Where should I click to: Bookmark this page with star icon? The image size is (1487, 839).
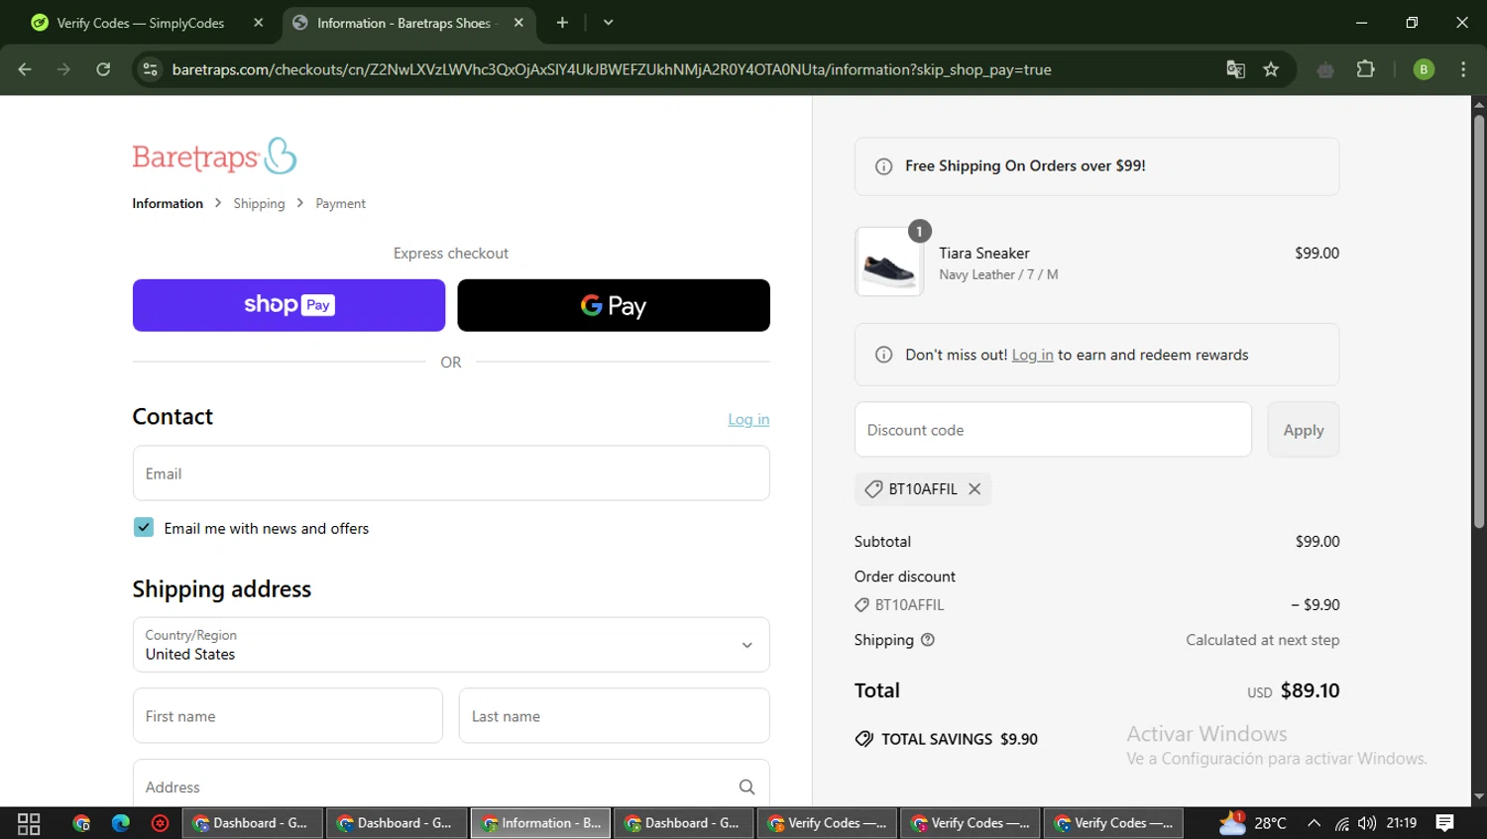click(1271, 69)
